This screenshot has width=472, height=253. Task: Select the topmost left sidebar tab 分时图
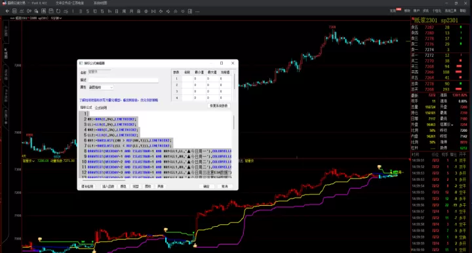click(x=6, y=31)
